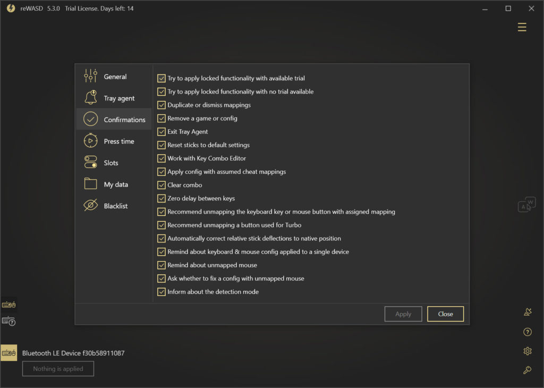The height and width of the screenshot is (388, 544).
Task: Open the hamburger menu in the top right
Action: coord(522,27)
